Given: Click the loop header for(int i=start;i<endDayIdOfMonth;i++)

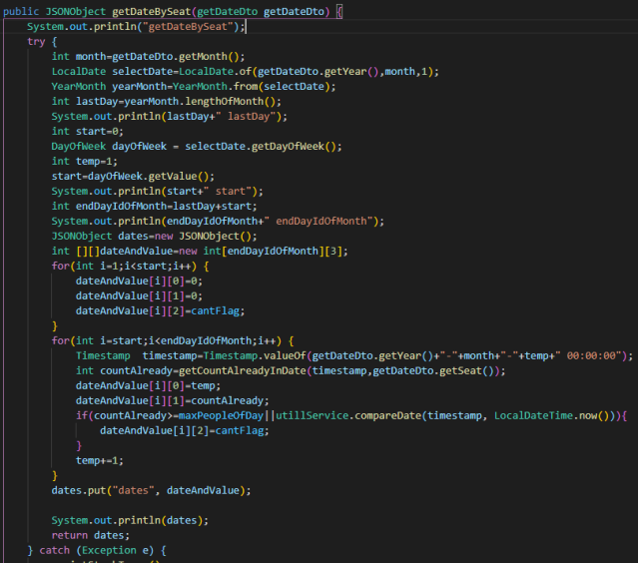Looking at the screenshot, I should click(x=167, y=340).
